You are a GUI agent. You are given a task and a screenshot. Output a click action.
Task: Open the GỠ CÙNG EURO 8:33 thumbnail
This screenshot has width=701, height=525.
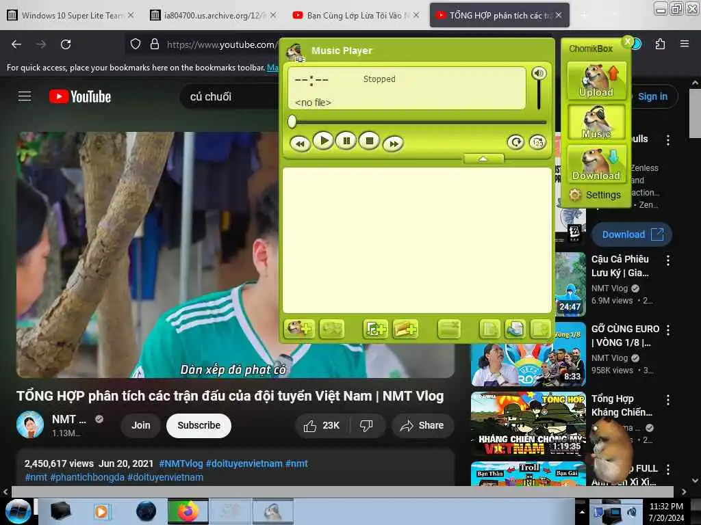click(528, 354)
